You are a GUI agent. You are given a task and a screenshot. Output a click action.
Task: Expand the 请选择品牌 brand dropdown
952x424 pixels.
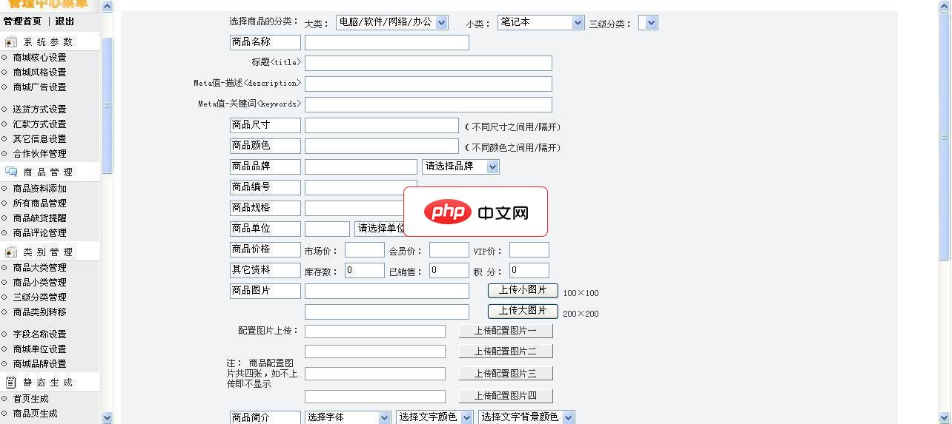[x=460, y=166]
